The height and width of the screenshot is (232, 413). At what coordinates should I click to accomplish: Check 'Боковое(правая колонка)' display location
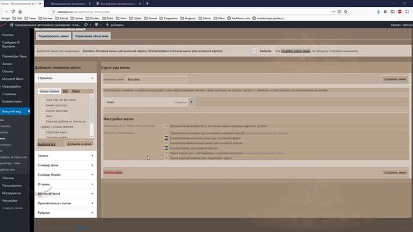click(166, 143)
